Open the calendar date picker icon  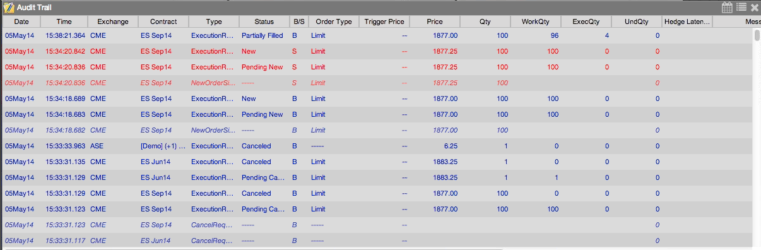click(x=727, y=8)
